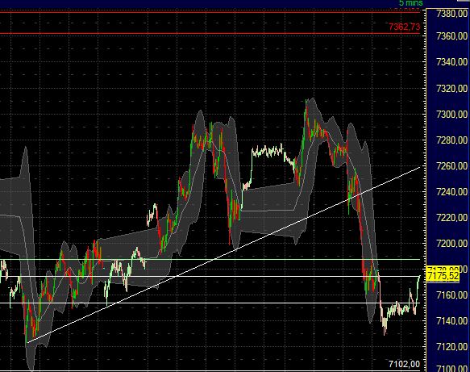Select the white ascending trendline

pyautogui.click(x=223, y=255)
